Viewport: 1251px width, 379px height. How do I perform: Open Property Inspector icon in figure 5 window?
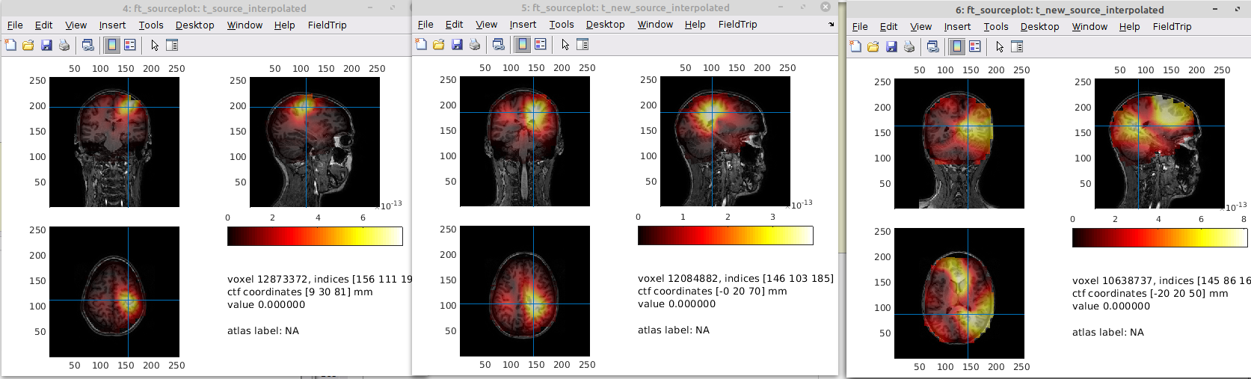tap(582, 45)
